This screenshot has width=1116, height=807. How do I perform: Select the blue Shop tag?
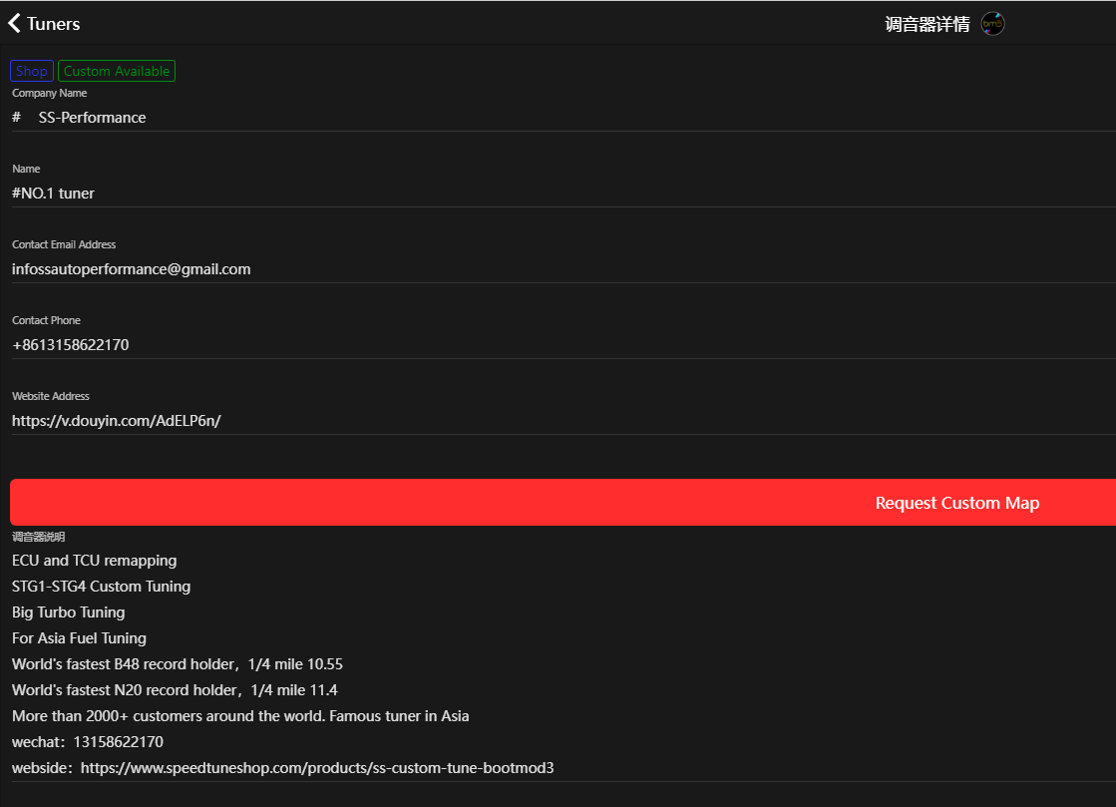(31, 71)
